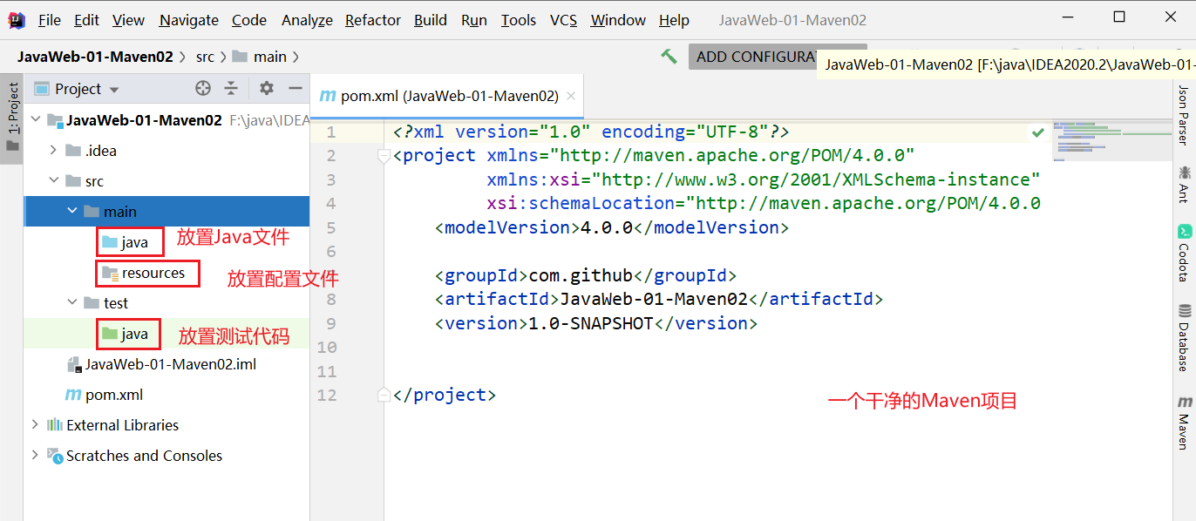Click the locate/select opened file target icon
This screenshot has height=521, width=1196.
pos(203,88)
